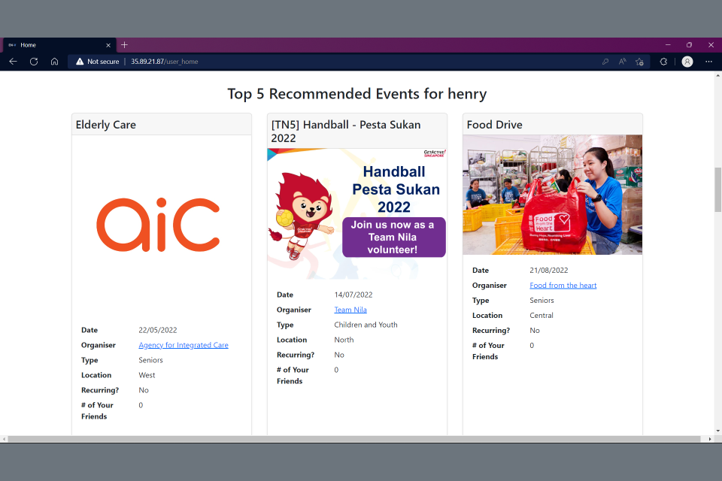Viewport: 722px width, 481px height.
Task: Open the browser extensions icon
Action: 663,61
